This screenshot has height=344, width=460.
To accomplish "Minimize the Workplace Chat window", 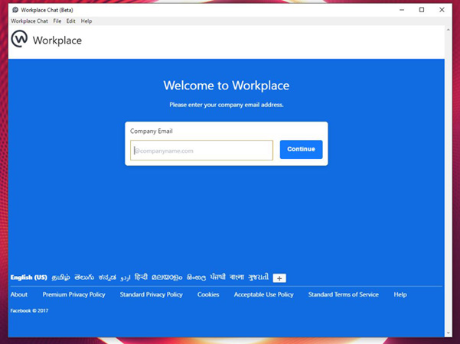I will [402, 10].
